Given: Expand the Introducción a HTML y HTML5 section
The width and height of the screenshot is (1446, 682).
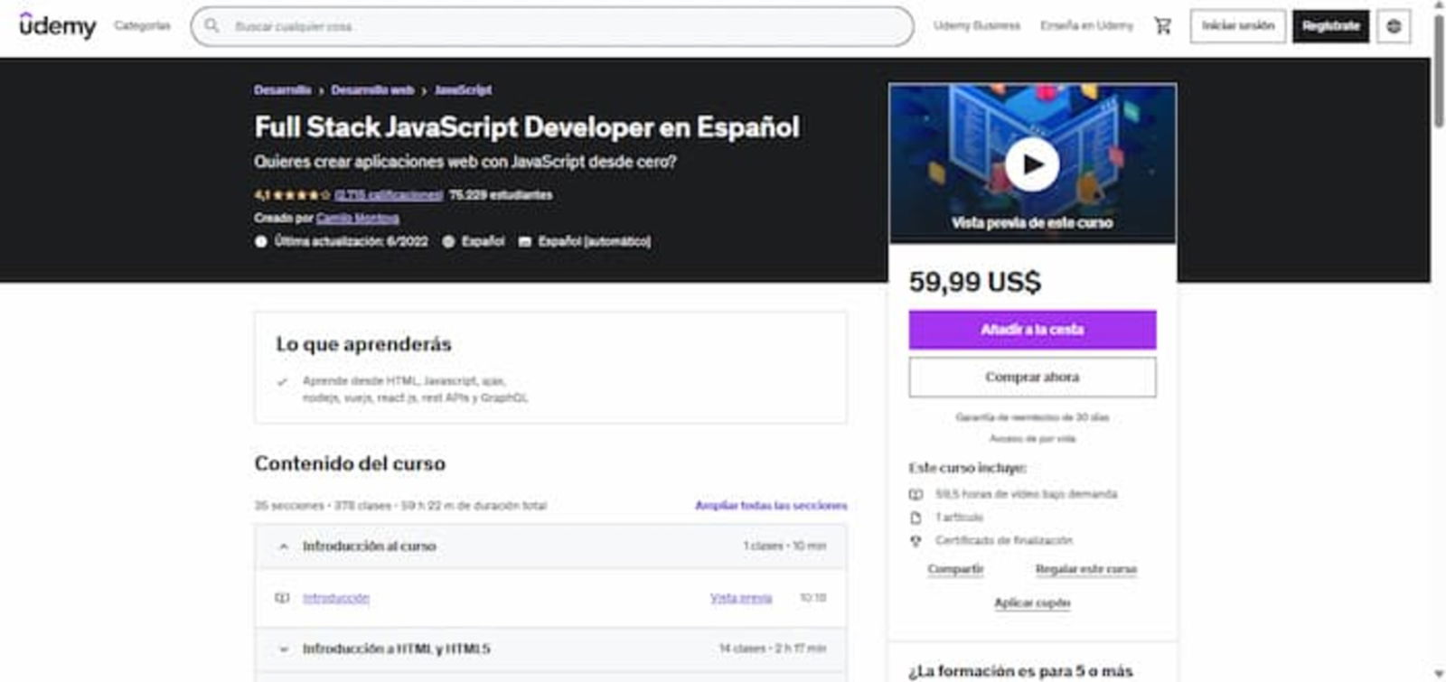Looking at the screenshot, I should tap(550, 649).
